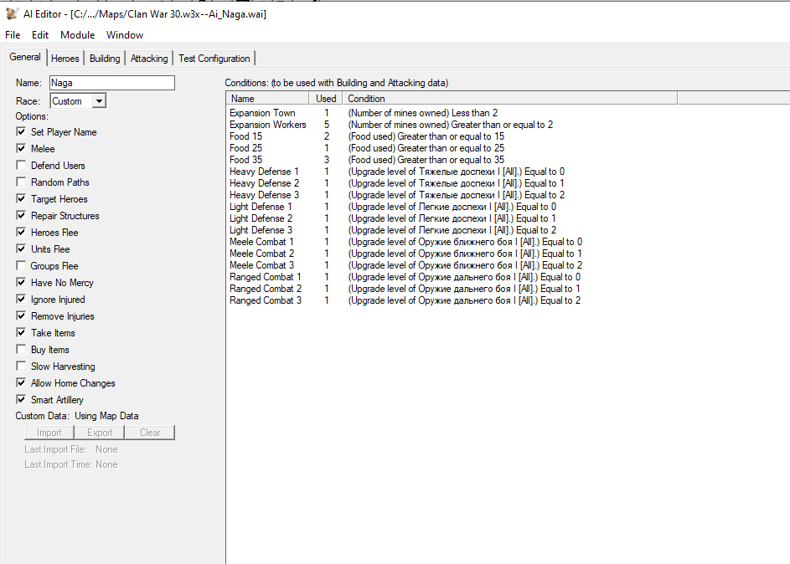Click the Export custom data button
The width and height of the screenshot is (790, 564).
[100, 432]
